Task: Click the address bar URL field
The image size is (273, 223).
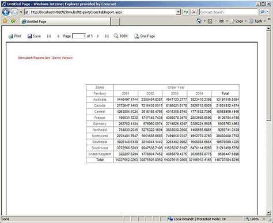Action: 101,12
